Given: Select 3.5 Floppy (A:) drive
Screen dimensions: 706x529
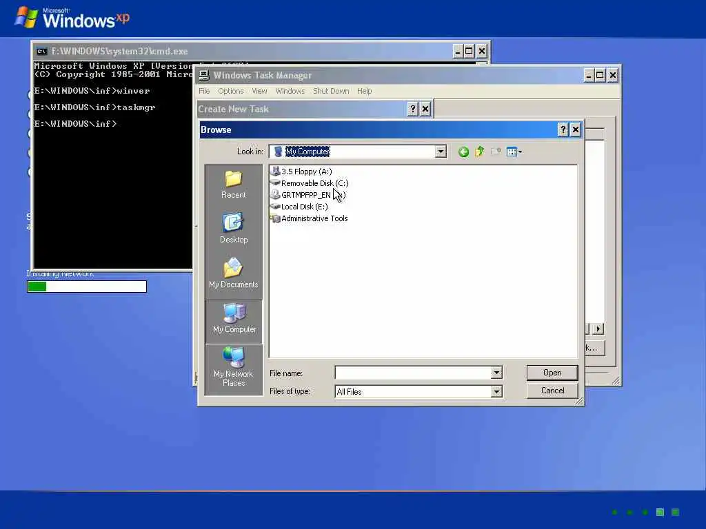Looking at the screenshot, I should (x=301, y=172).
